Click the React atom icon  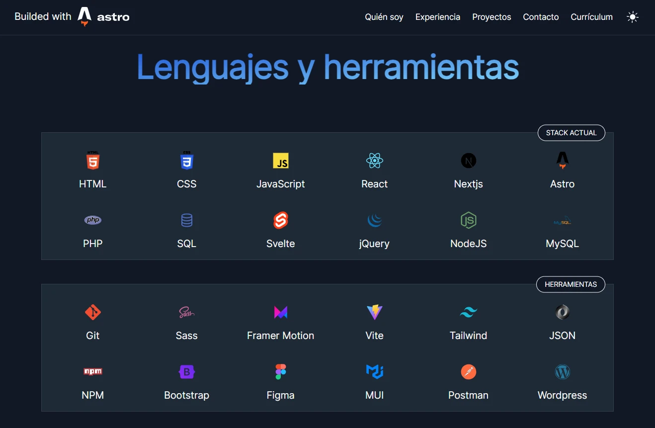click(374, 161)
